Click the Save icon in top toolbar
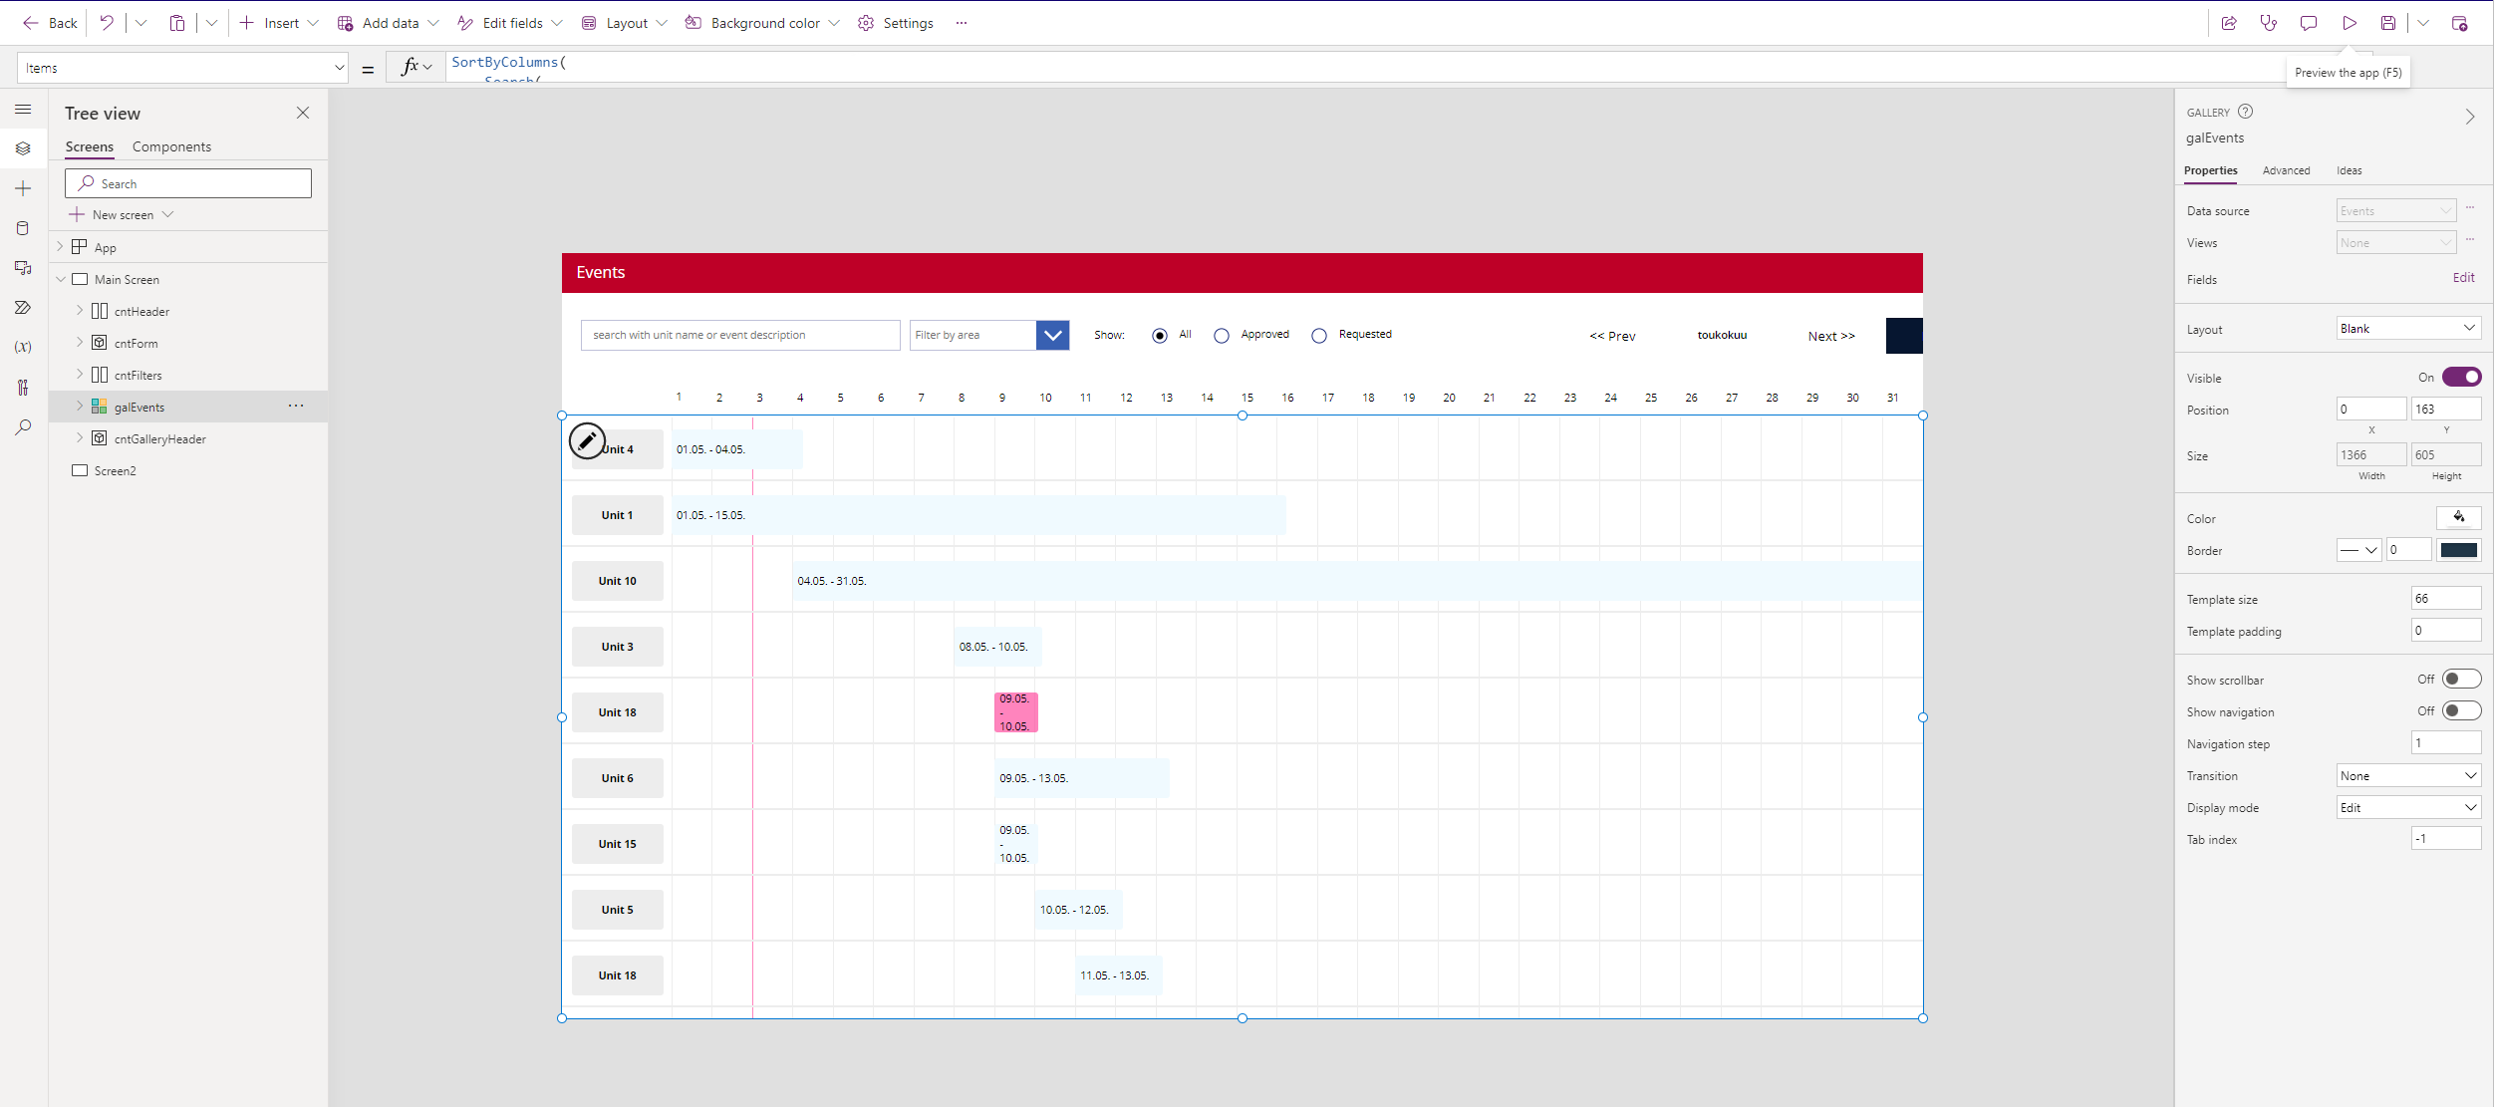Viewport: 2494px width, 1107px height. click(2388, 23)
